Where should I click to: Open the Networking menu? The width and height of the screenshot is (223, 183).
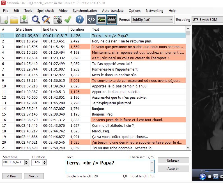pyautogui.click(x=155, y=11)
